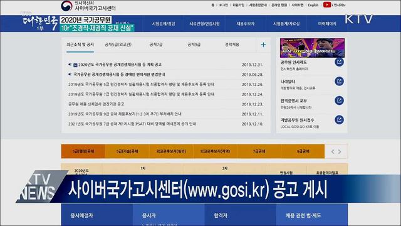Open 공무원 채용 신체검사 검진기관 공고
The width and height of the screenshot is (401, 226).
[x=96, y=104]
